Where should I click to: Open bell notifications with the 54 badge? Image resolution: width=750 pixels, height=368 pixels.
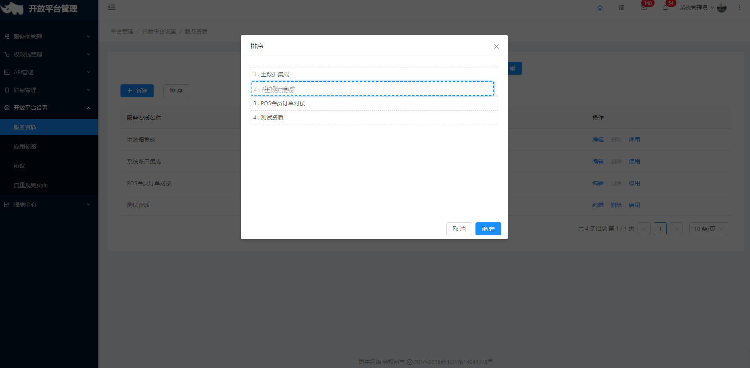[665, 8]
